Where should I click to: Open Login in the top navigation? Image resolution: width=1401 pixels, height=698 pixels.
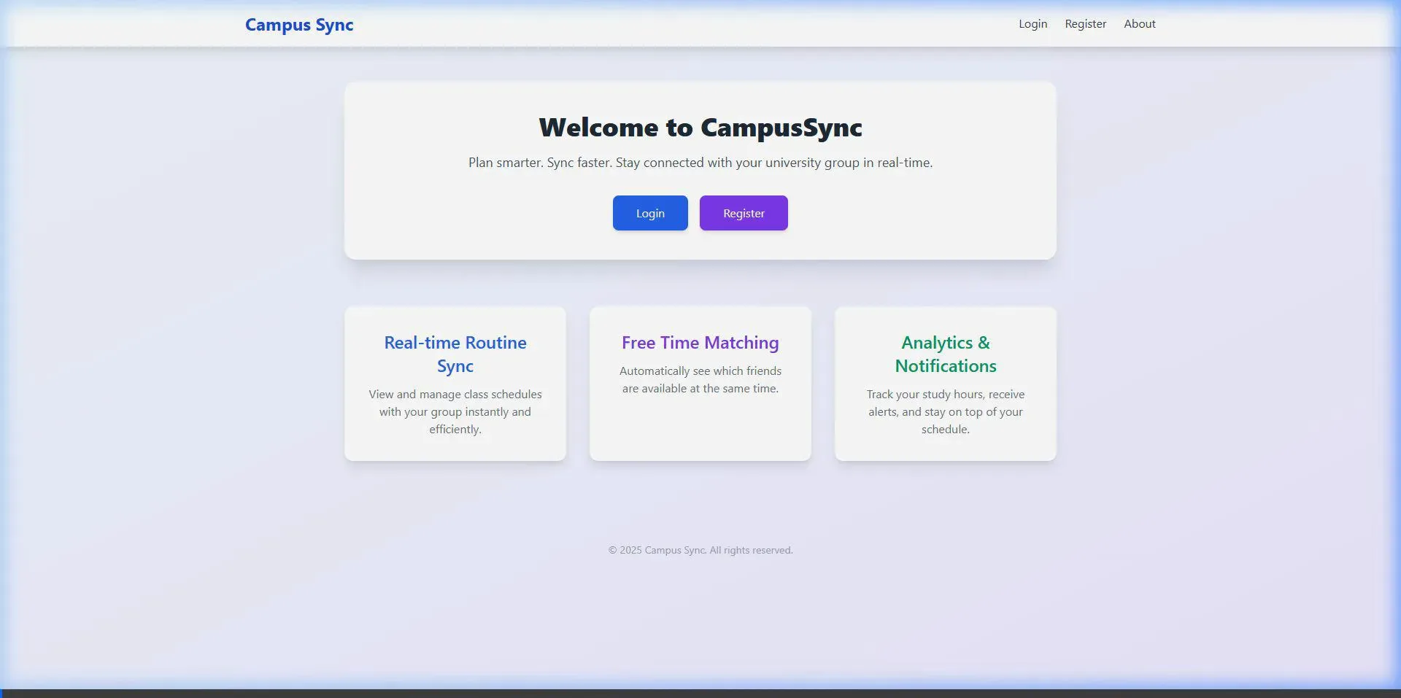point(1033,24)
